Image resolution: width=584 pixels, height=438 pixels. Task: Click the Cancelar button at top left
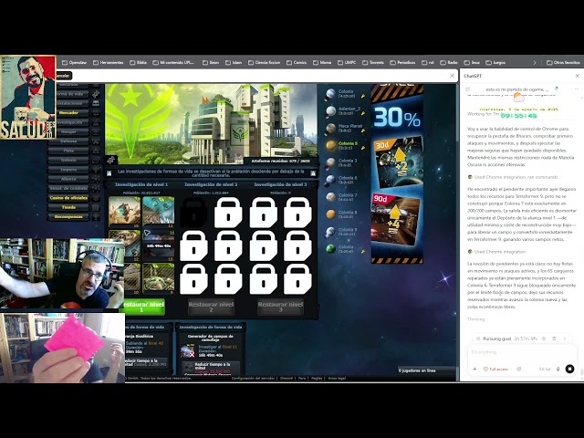[63, 76]
